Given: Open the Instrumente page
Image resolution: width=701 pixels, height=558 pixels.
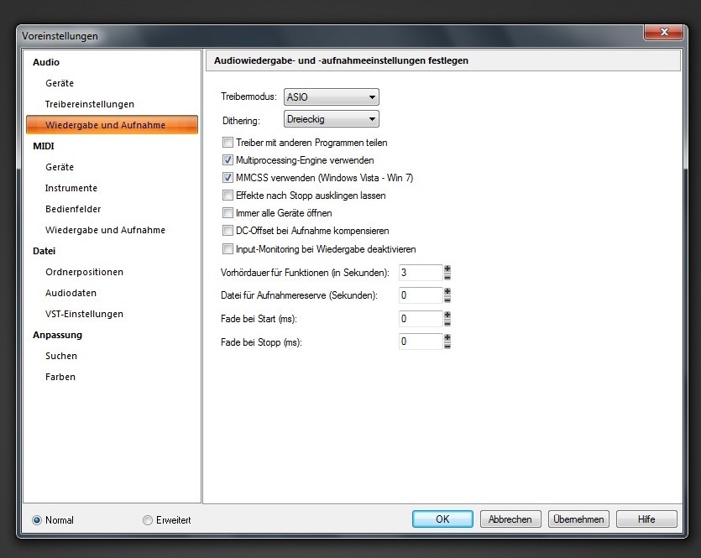Looking at the screenshot, I should tap(71, 188).
